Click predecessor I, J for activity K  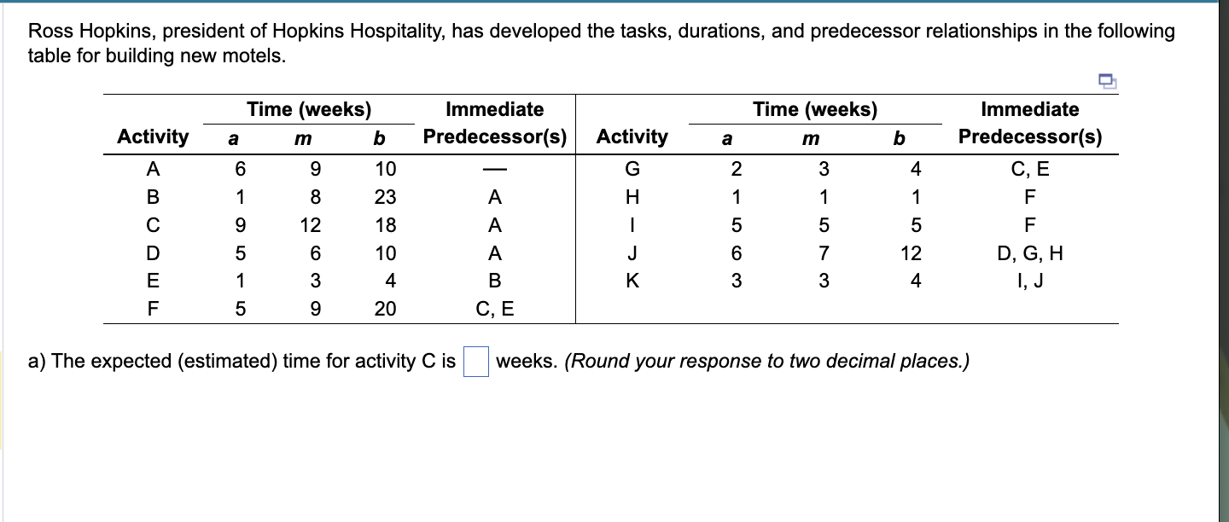(1030, 280)
